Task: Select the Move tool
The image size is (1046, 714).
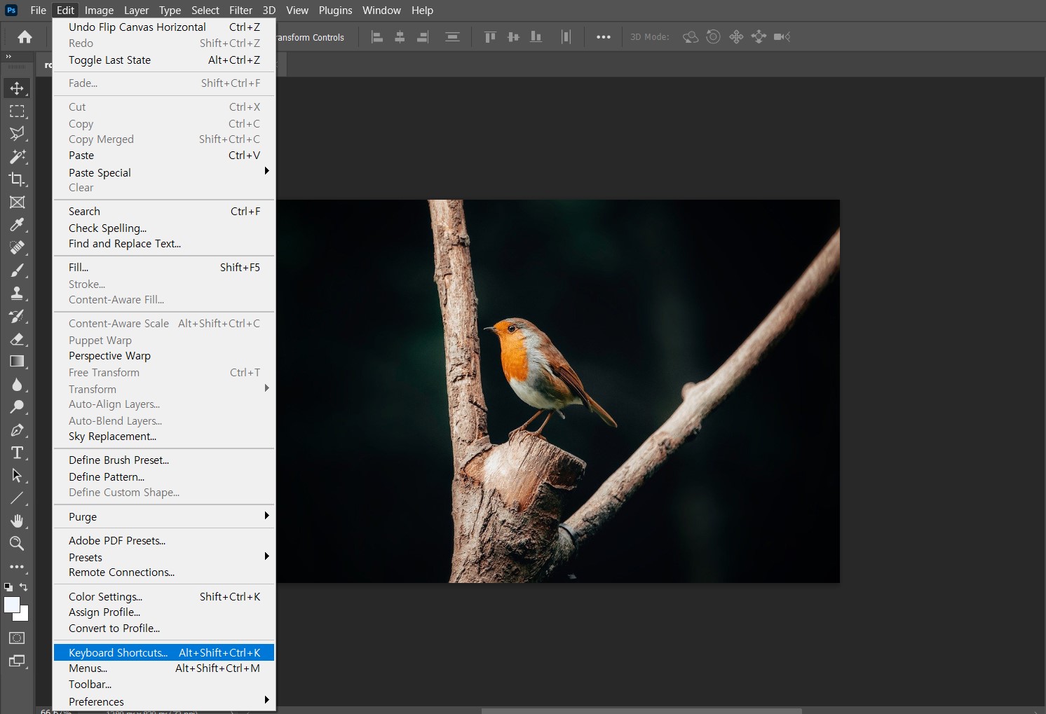Action: pyautogui.click(x=17, y=88)
